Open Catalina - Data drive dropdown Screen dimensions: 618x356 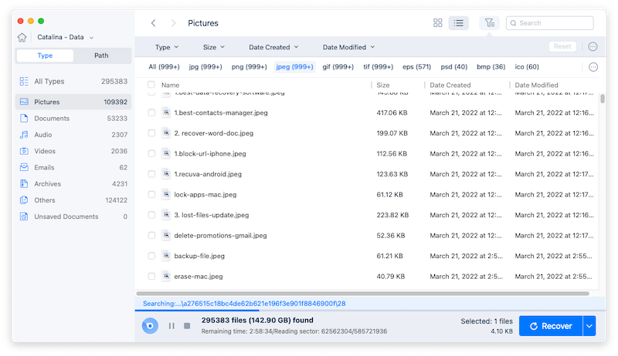point(65,37)
